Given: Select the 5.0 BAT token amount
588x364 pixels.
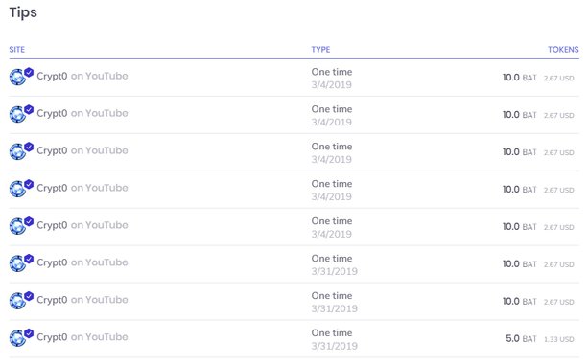Looking at the screenshot, I should pyautogui.click(x=521, y=338).
